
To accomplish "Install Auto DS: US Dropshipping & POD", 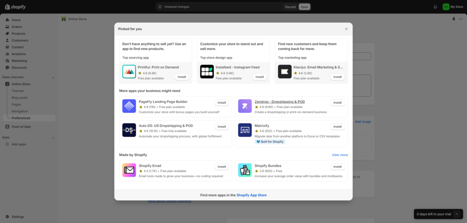I will (x=222, y=127).
